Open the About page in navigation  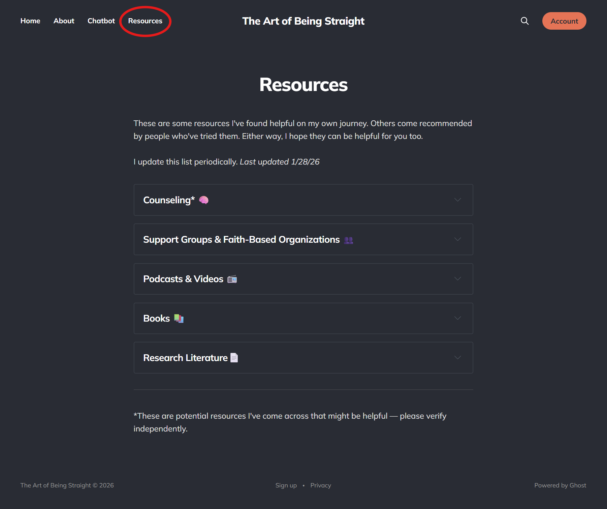click(x=64, y=21)
